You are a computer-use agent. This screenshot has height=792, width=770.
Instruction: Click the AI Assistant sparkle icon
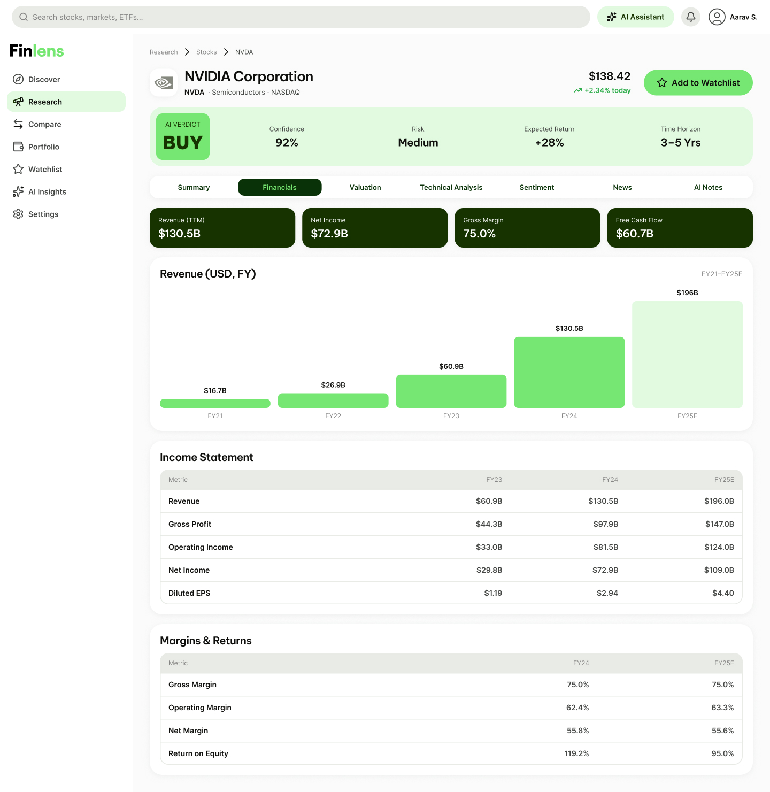(612, 17)
